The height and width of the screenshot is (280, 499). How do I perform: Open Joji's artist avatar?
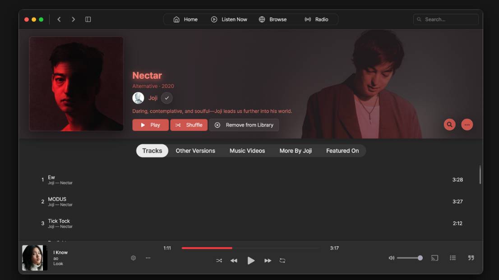(x=138, y=98)
